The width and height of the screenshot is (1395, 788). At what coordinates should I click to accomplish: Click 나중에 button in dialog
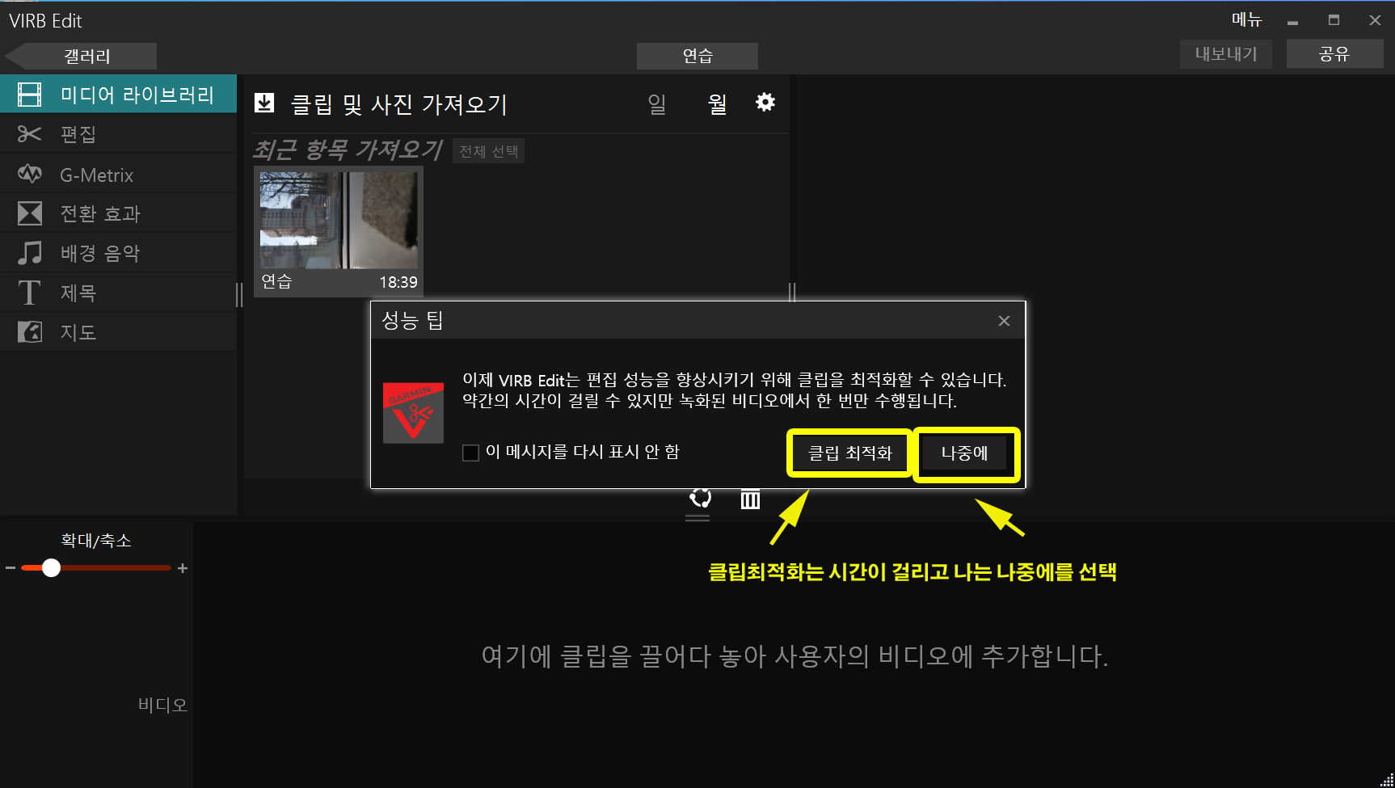[x=965, y=453]
